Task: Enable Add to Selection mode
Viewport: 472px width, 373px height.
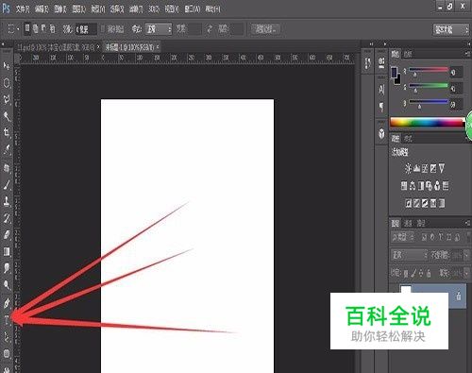Action: click(x=36, y=29)
